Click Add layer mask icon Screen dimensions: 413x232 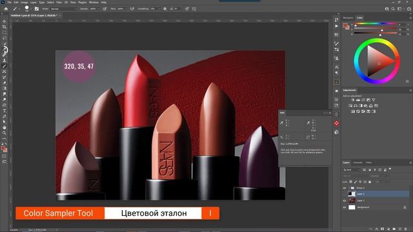click(383, 229)
